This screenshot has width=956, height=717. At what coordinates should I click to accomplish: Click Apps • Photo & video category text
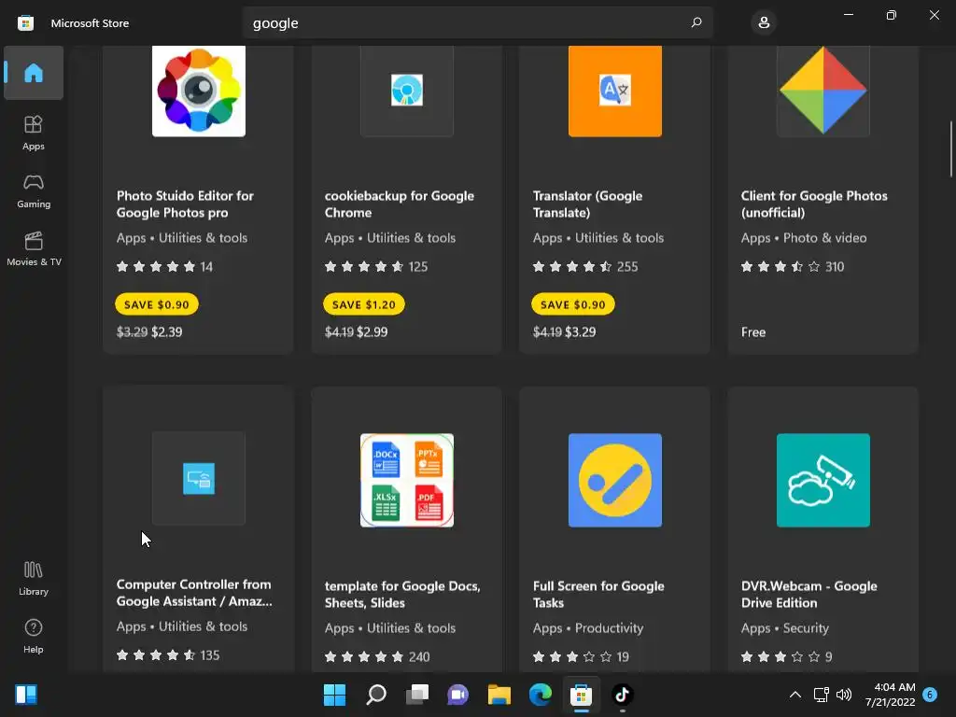tap(804, 238)
